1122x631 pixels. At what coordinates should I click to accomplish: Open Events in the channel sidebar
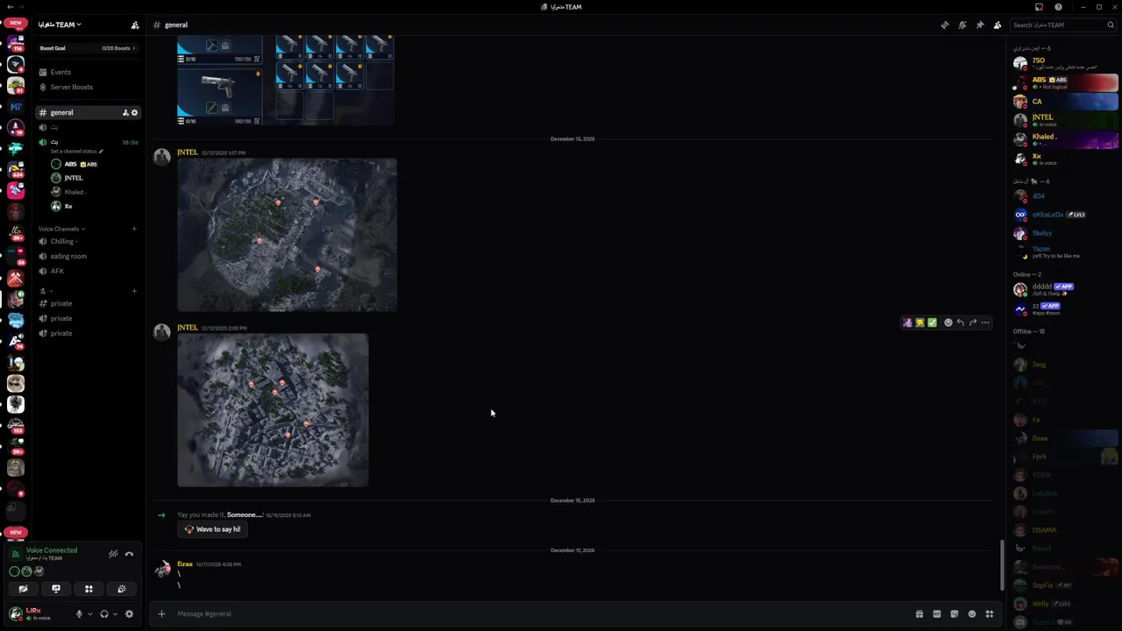pos(88,72)
